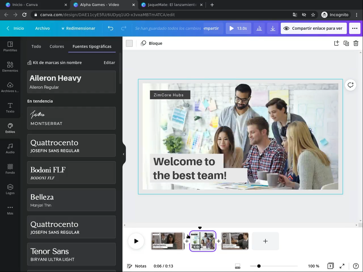Open the Archivo menu
Image resolution: width=363 pixels, height=272 pixels.
(x=43, y=28)
